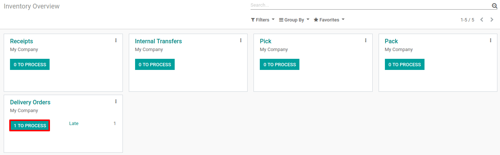The height and width of the screenshot is (155, 500).
Task: Expand the Filters dropdown
Action: (263, 20)
